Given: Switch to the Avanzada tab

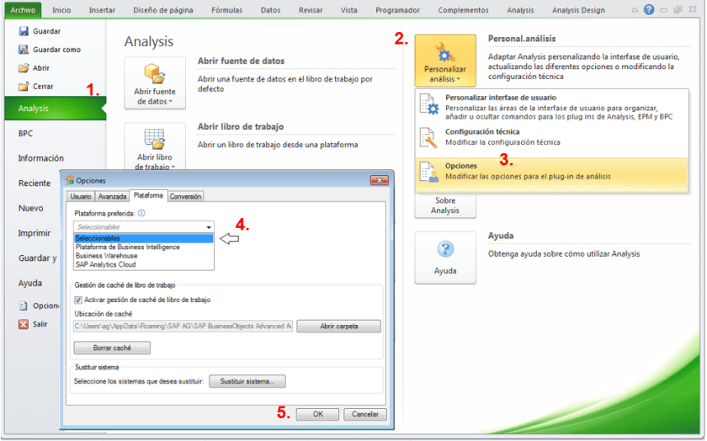Looking at the screenshot, I should [112, 196].
